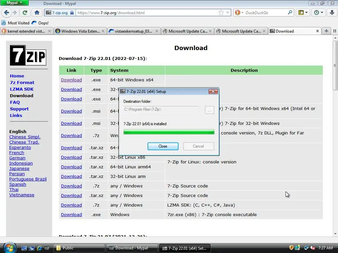Close the 7-Zip Setup dialog with X

[x=213, y=92]
